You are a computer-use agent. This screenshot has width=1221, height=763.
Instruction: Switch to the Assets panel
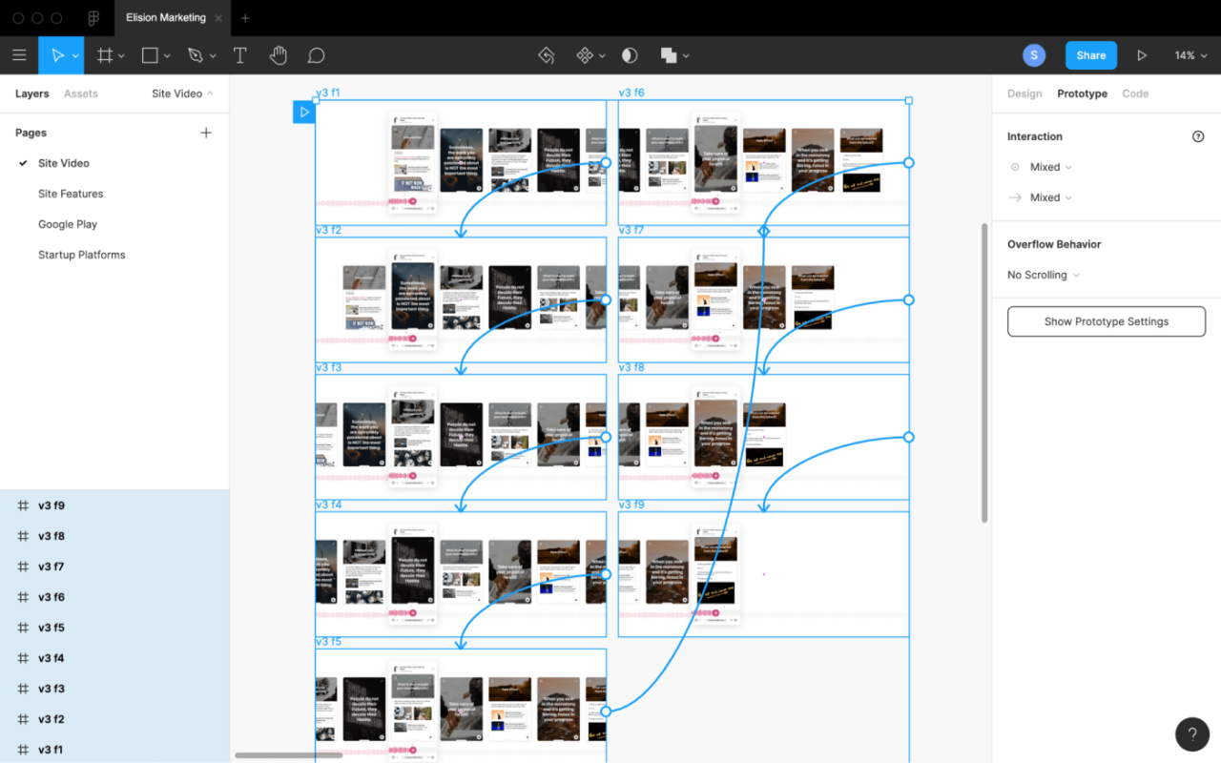pos(80,93)
